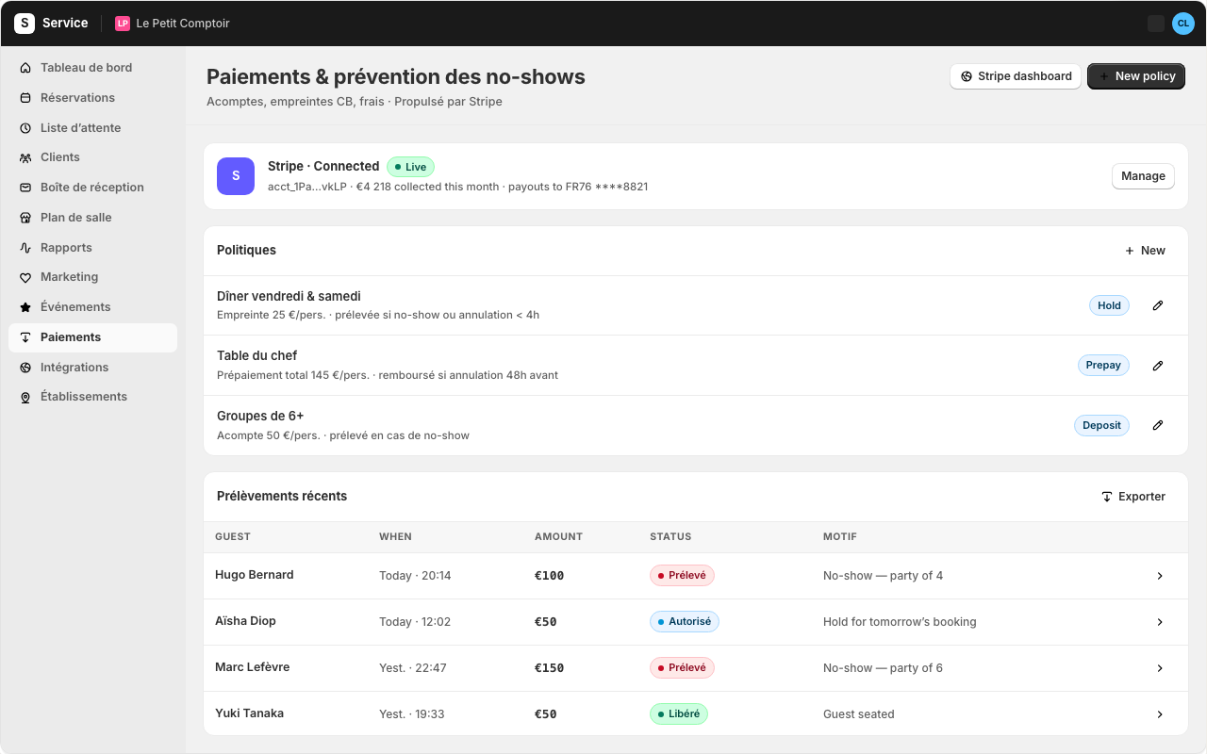Open Aïsha Diop charge details chevron
Screen dimensions: 1207x754
click(1160, 622)
